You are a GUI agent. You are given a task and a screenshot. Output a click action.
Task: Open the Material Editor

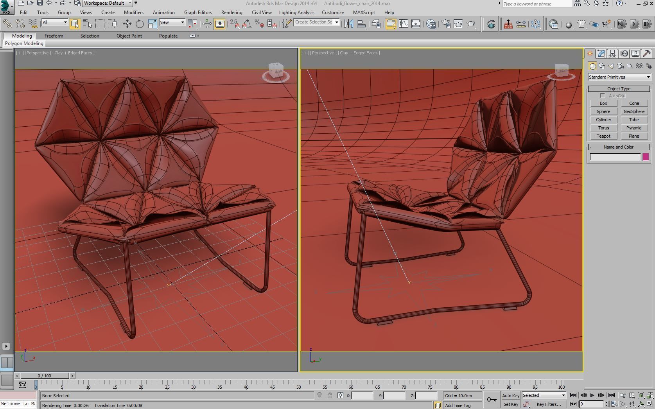(x=431, y=24)
